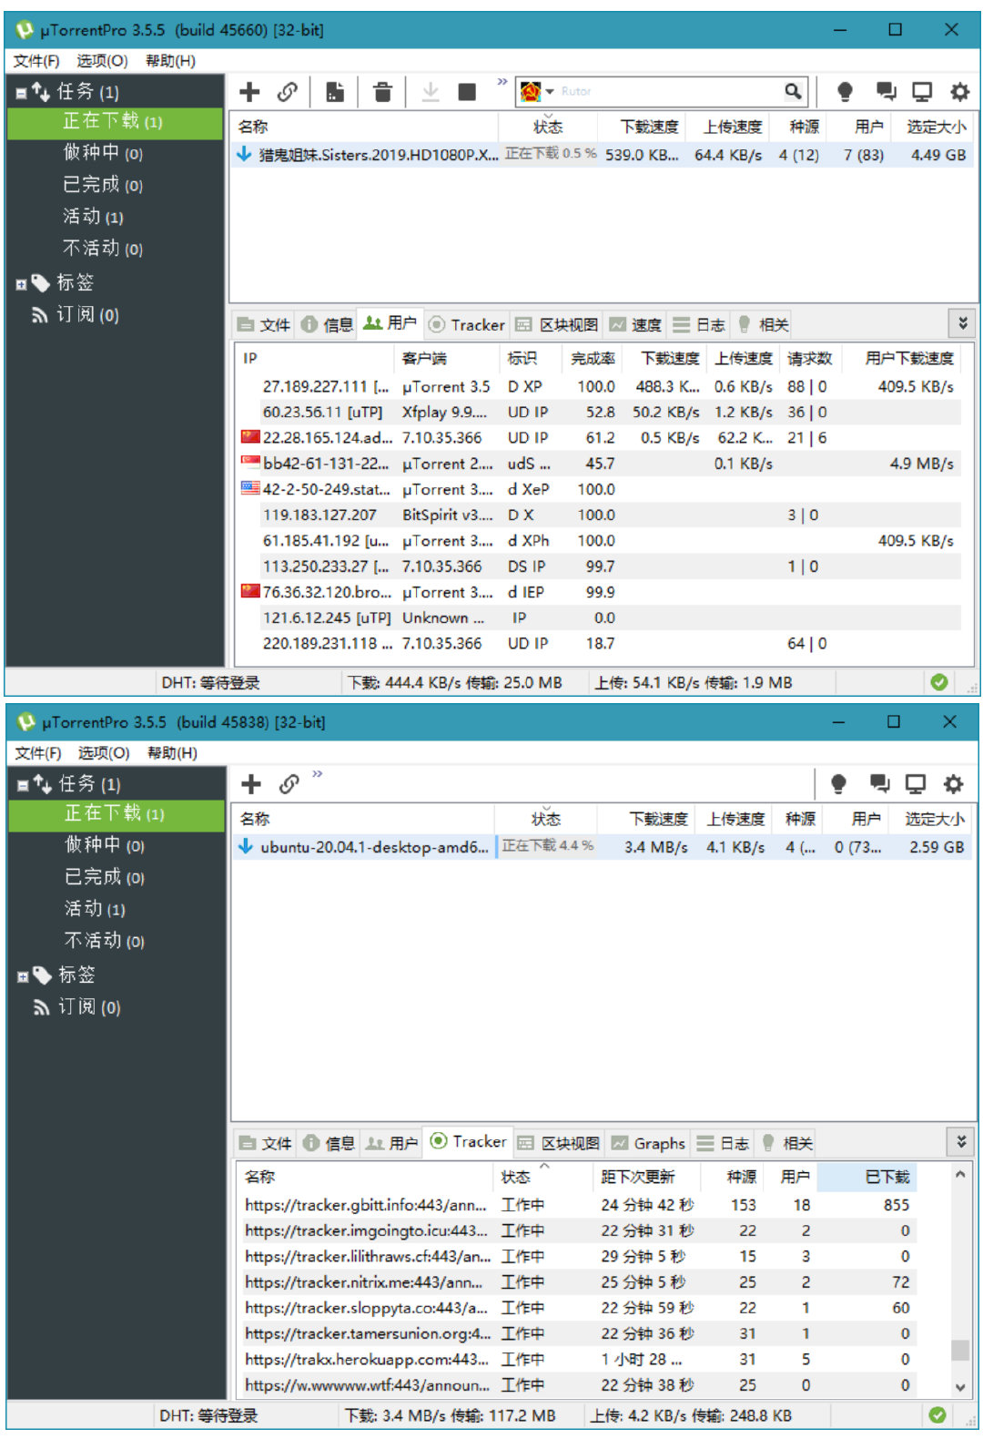Open Preferences gear icon in build 45838 toolbar

pos(953,784)
